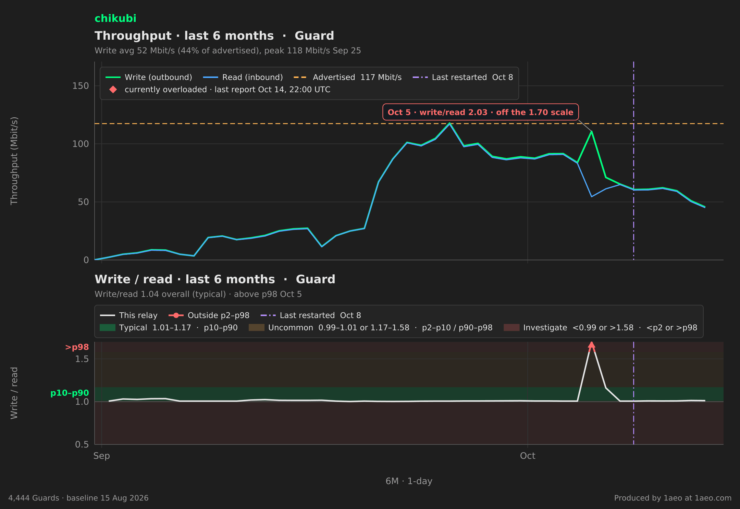Click the Write / read last 6 months title

click(x=215, y=279)
